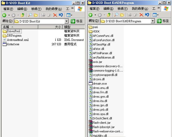
Task: Open Views button in D2D Boot Kit window
Action: [69, 15]
